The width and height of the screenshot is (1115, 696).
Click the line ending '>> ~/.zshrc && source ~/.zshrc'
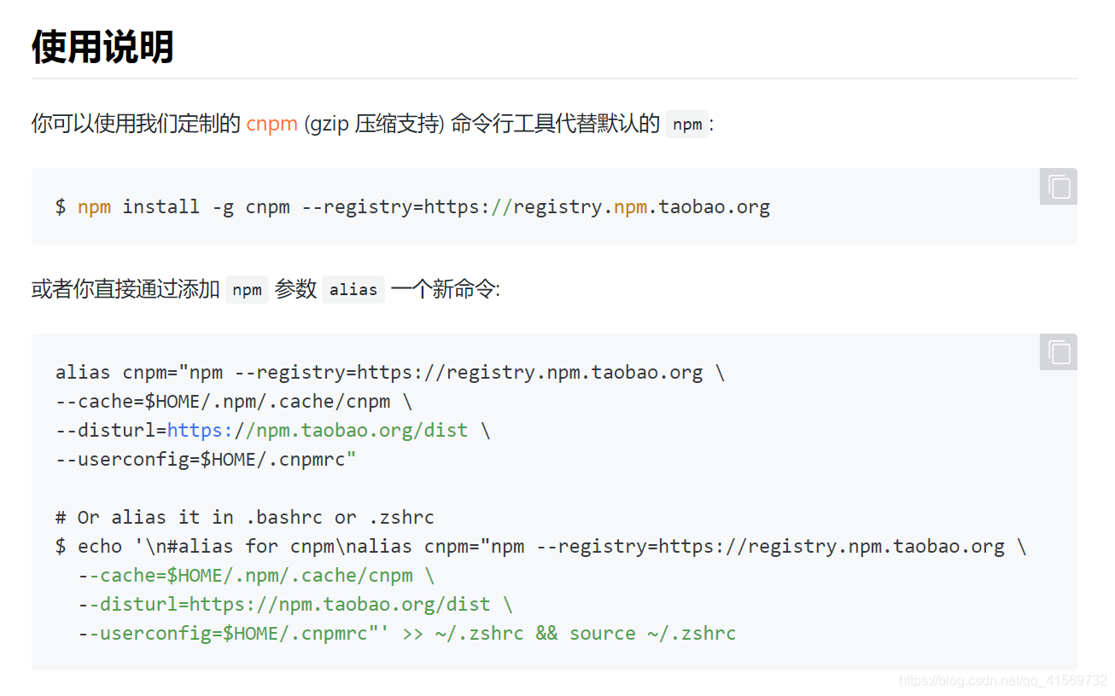[x=407, y=634]
